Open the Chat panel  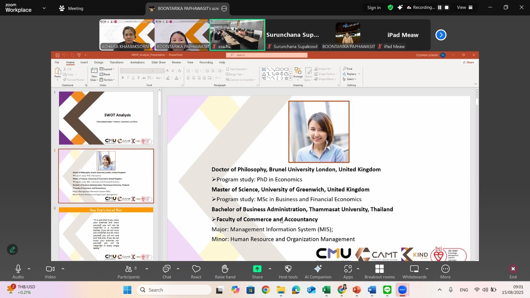pos(167,272)
